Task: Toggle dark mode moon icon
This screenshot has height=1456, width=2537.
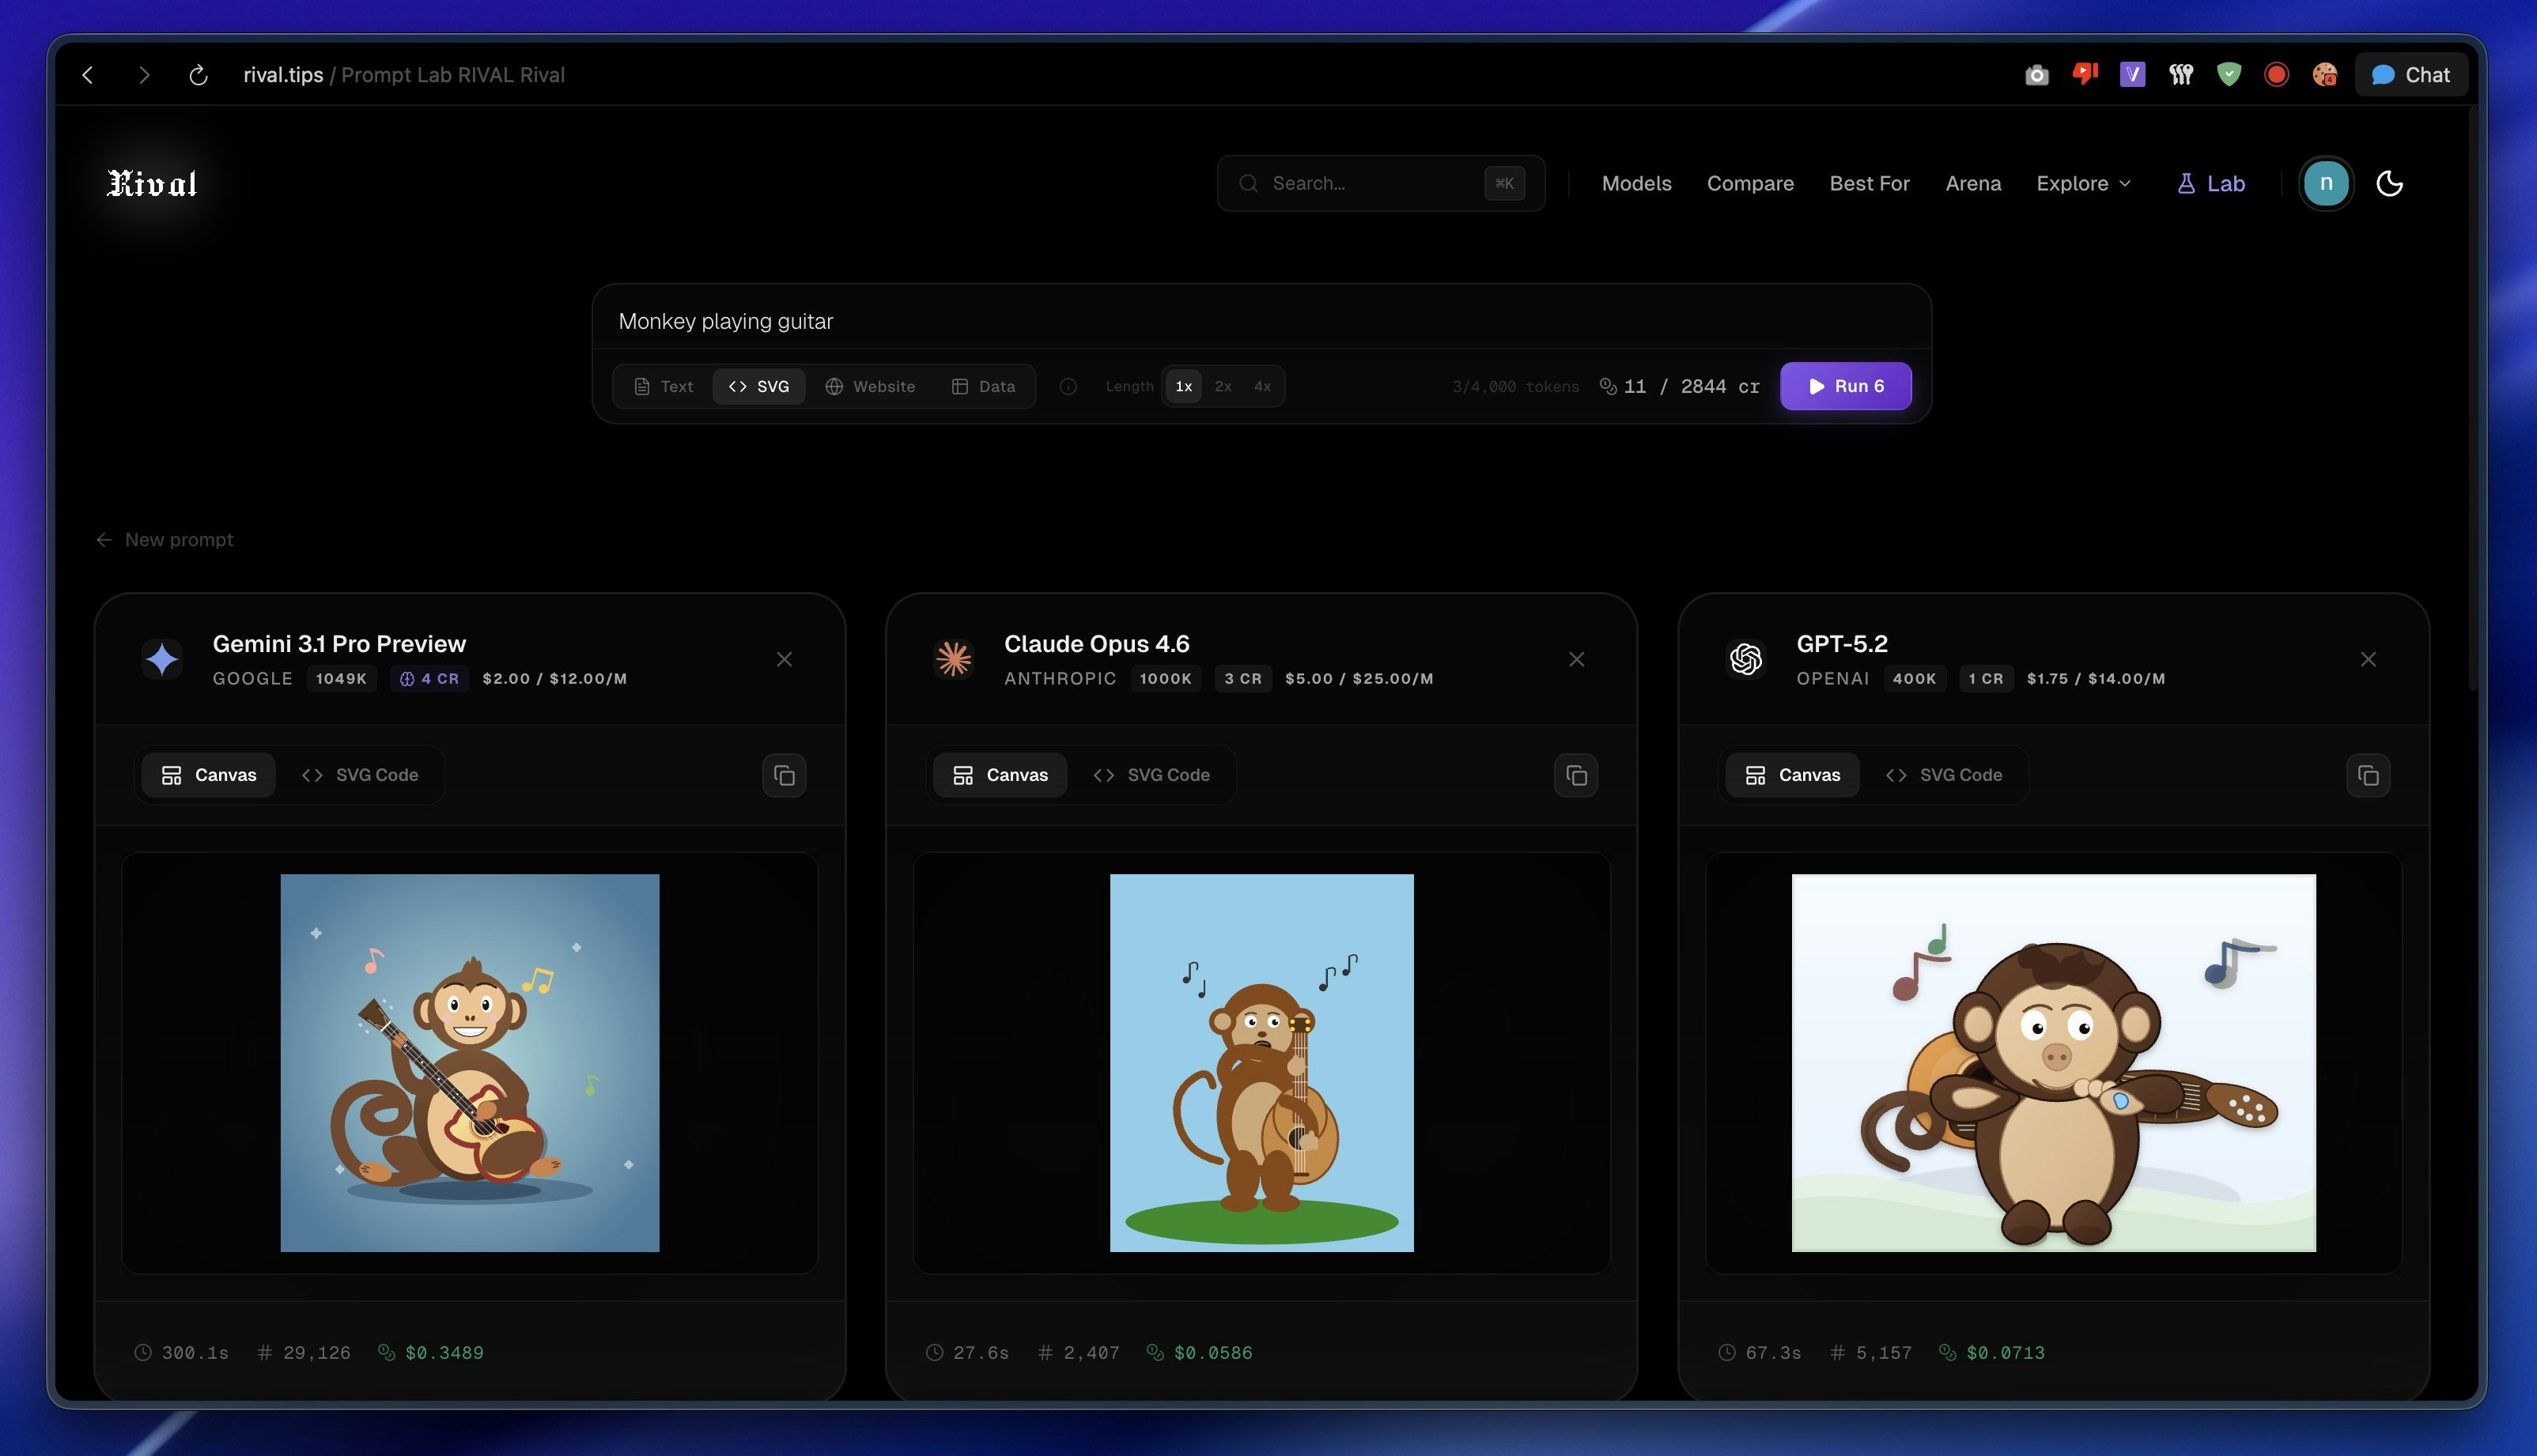Action: pos(2389,184)
